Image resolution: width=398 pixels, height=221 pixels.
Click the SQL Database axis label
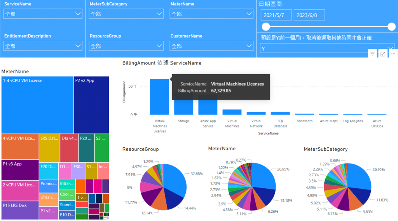[281, 124]
